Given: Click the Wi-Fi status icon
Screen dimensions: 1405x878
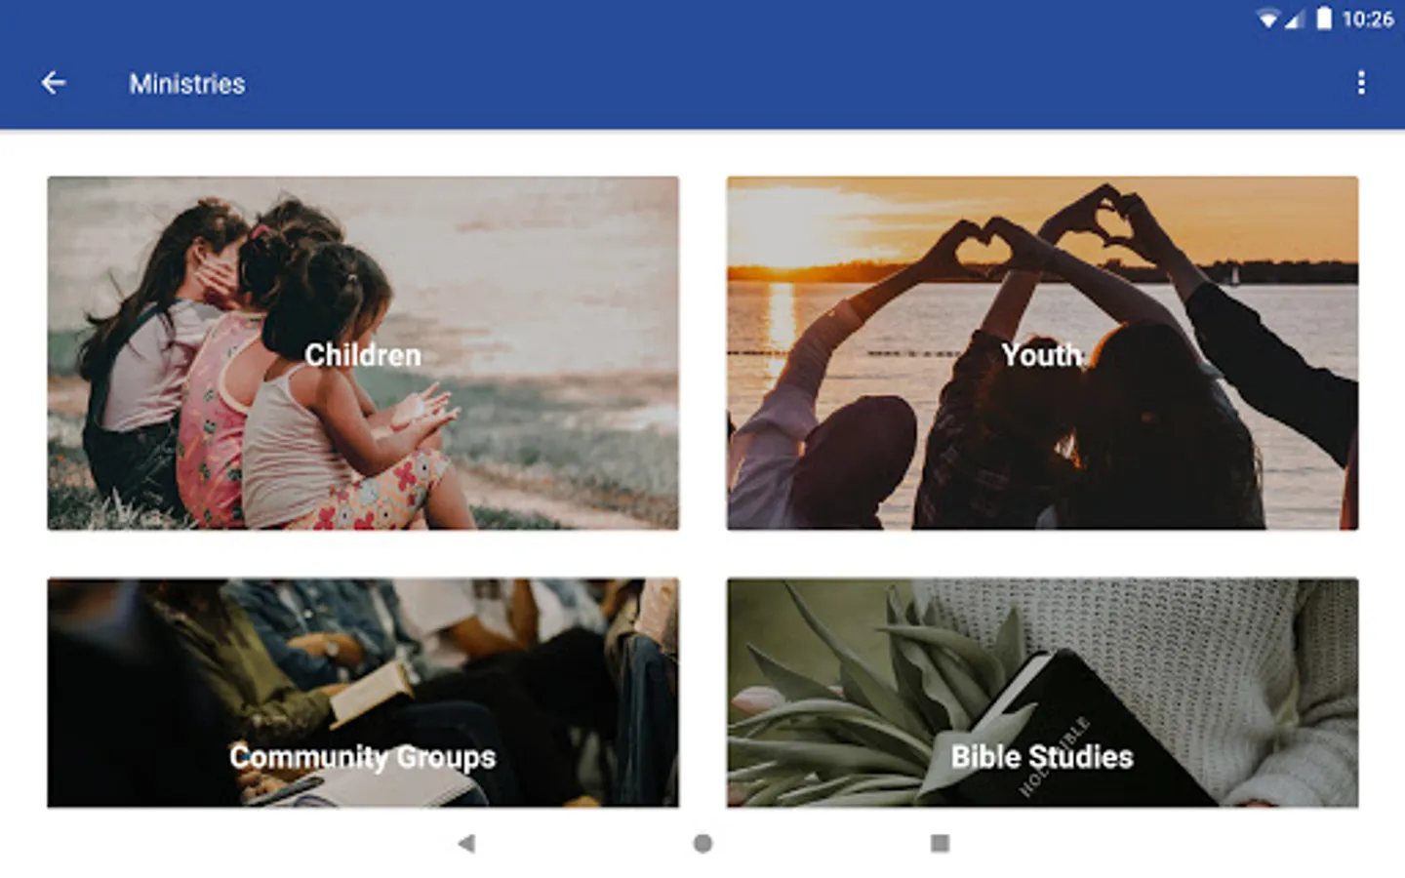Looking at the screenshot, I should pos(1267,20).
